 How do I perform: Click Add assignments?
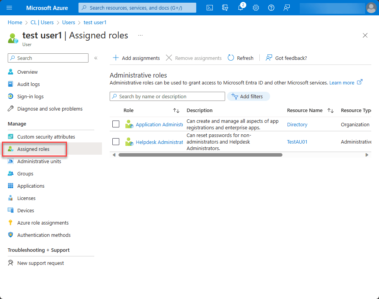pyautogui.click(x=136, y=58)
